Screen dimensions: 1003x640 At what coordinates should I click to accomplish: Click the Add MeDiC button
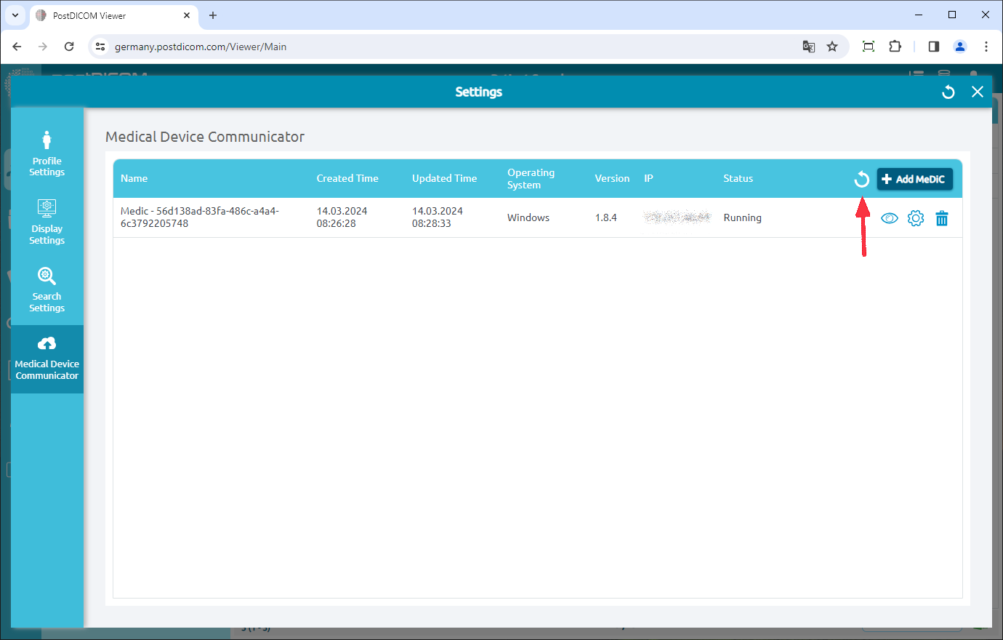pos(914,179)
